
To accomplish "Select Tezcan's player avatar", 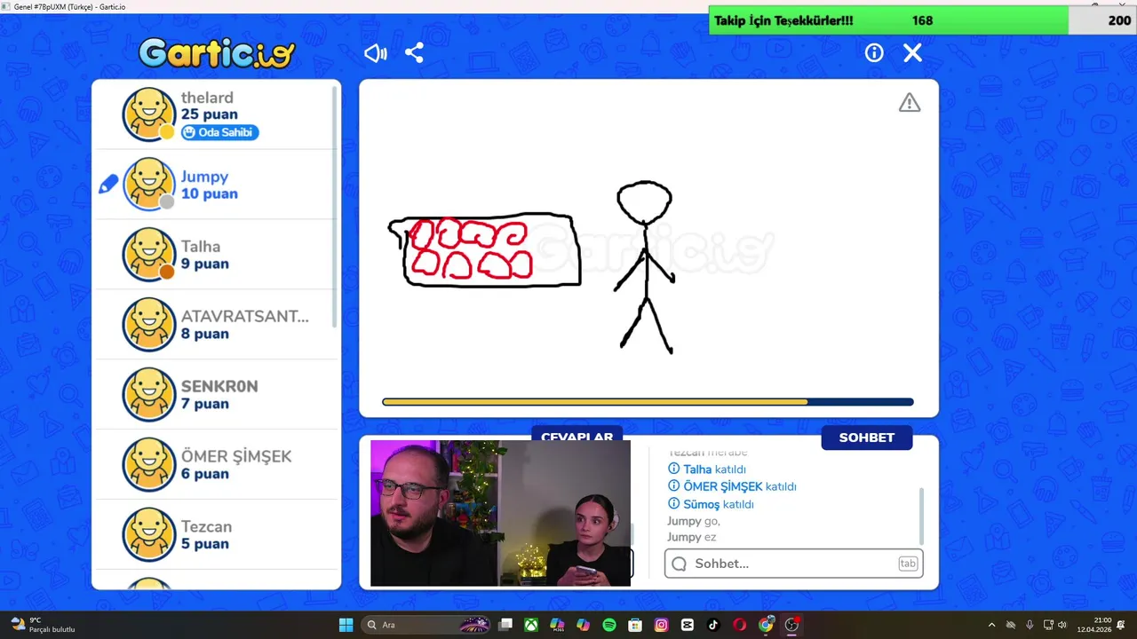I will click(x=148, y=534).
